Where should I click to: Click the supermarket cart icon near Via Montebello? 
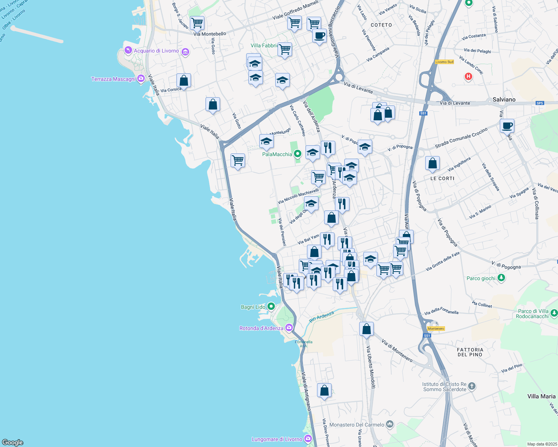tap(197, 22)
